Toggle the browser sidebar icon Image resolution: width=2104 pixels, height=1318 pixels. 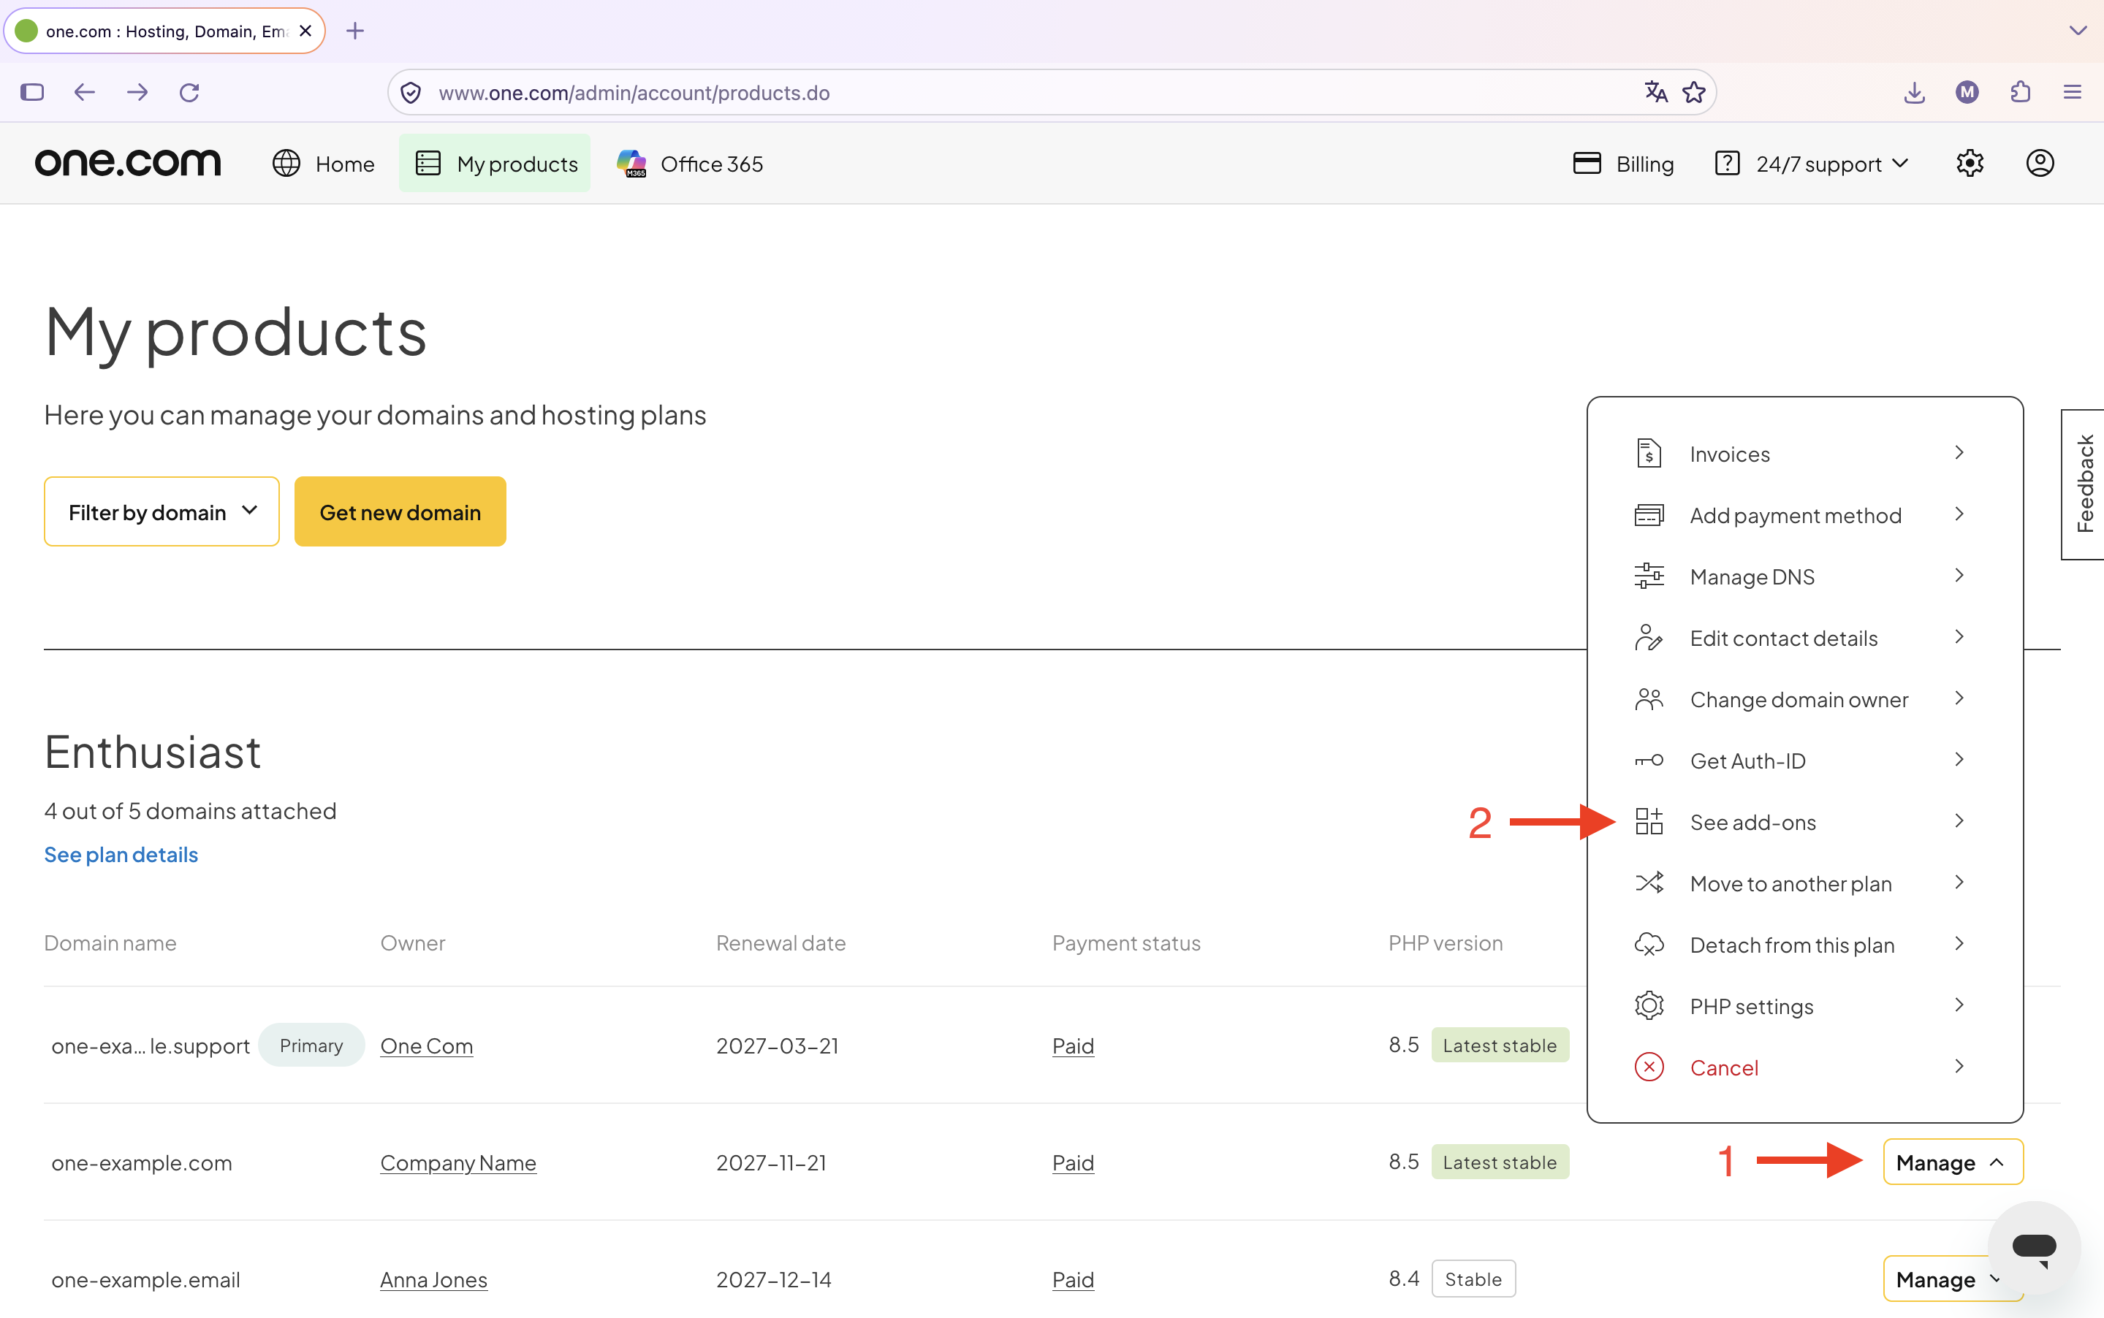tap(32, 92)
